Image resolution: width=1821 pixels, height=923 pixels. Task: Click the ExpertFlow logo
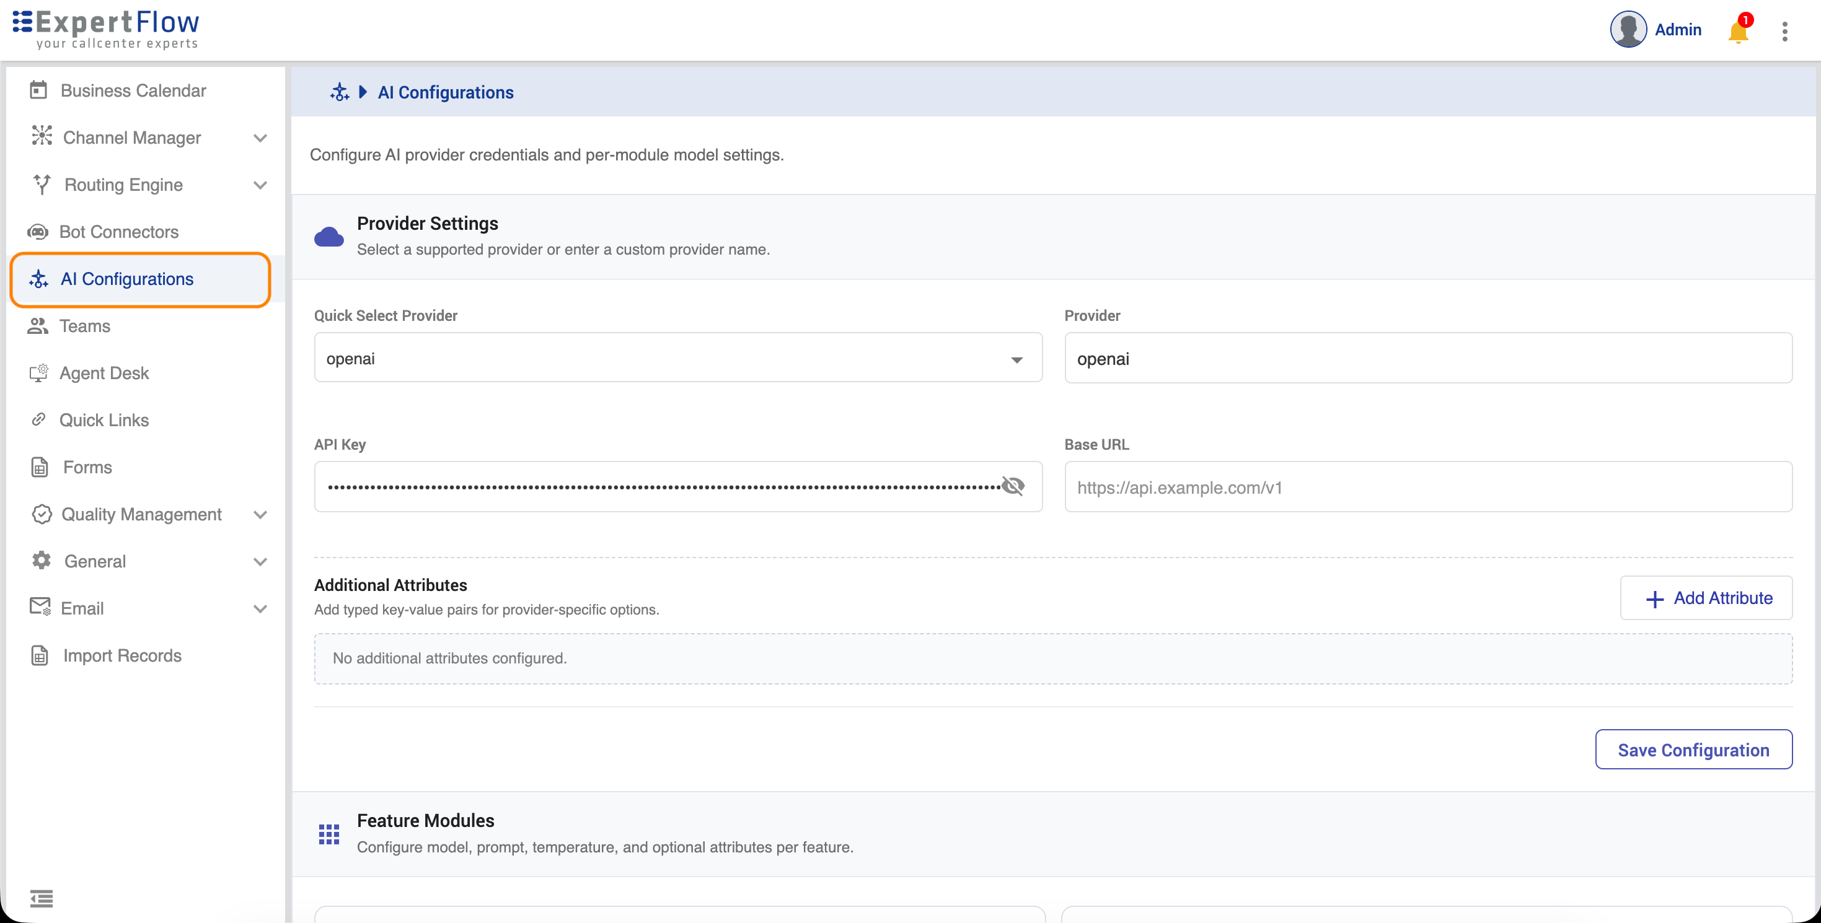click(x=106, y=30)
